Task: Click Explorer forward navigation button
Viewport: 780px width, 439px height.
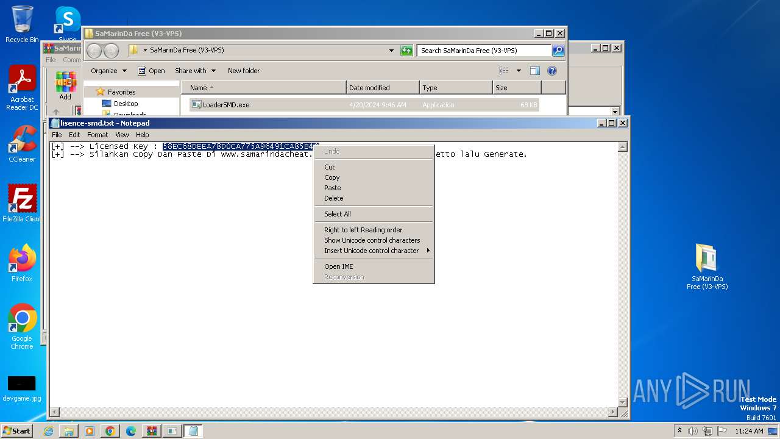Action: tap(111, 51)
